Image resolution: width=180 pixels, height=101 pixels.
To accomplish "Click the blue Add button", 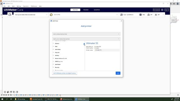I will 118,73.
